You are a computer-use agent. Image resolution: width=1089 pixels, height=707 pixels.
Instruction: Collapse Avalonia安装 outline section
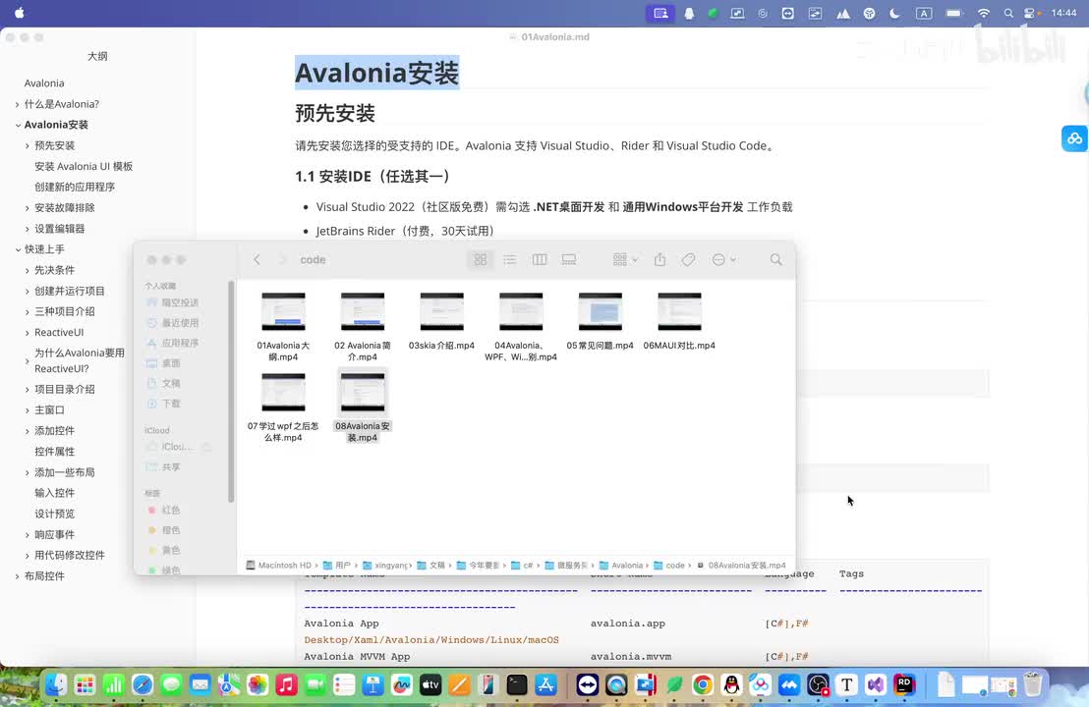coord(18,125)
